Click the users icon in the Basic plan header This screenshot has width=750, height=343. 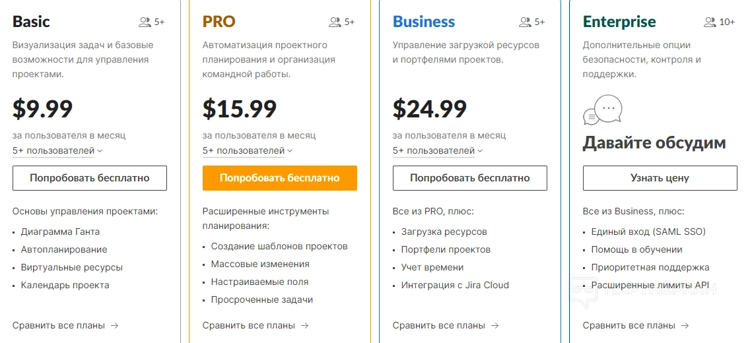tap(145, 22)
